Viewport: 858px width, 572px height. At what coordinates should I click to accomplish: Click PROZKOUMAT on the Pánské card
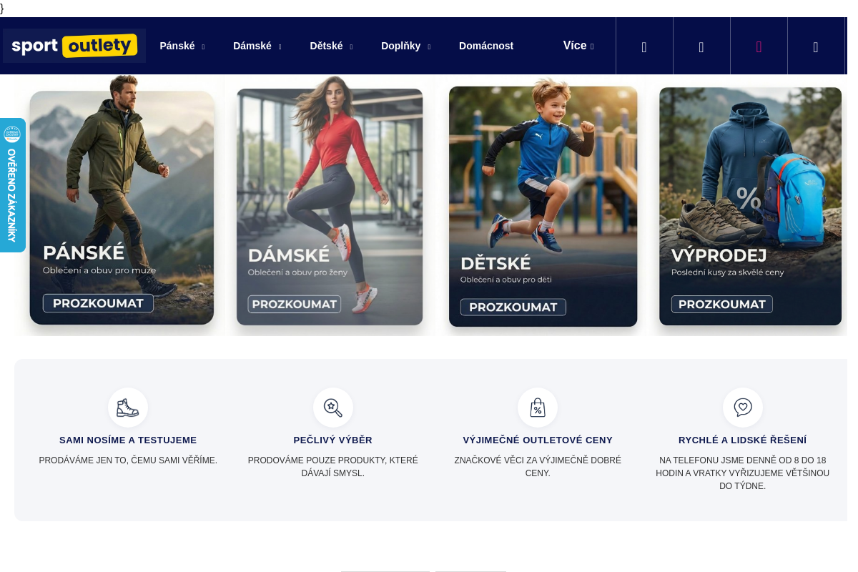[x=98, y=303]
